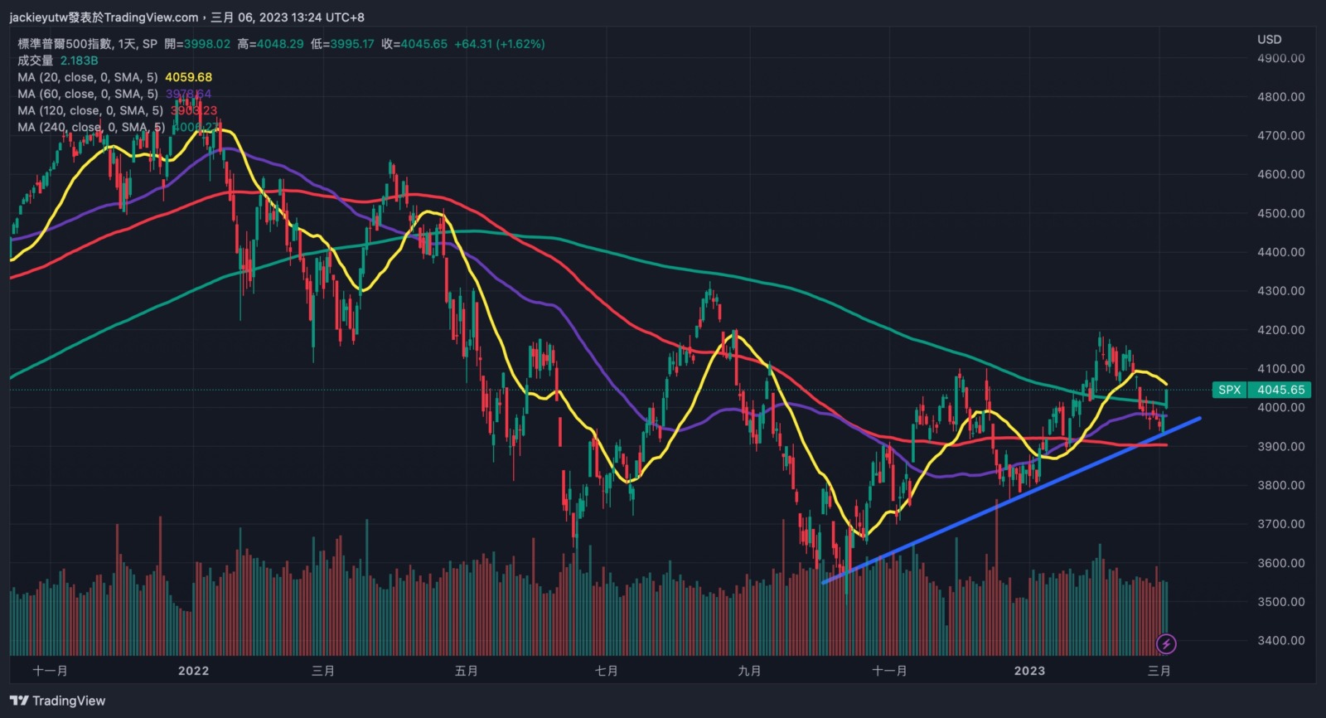Open the USD currency selector
The height and width of the screenshot is (718, 1326).
tap(1269, 39)
